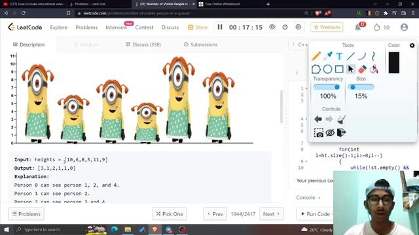Screen dimensions: 419x235
Task: Open the Solution tab
Action: coord(86,44)
